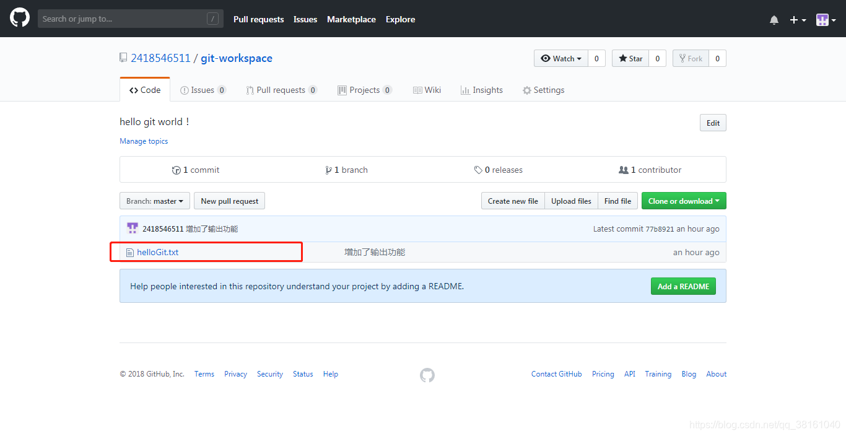Click the Fork count 0
The height and width of the screenshot is (436, 846).
tap(717, 58)
